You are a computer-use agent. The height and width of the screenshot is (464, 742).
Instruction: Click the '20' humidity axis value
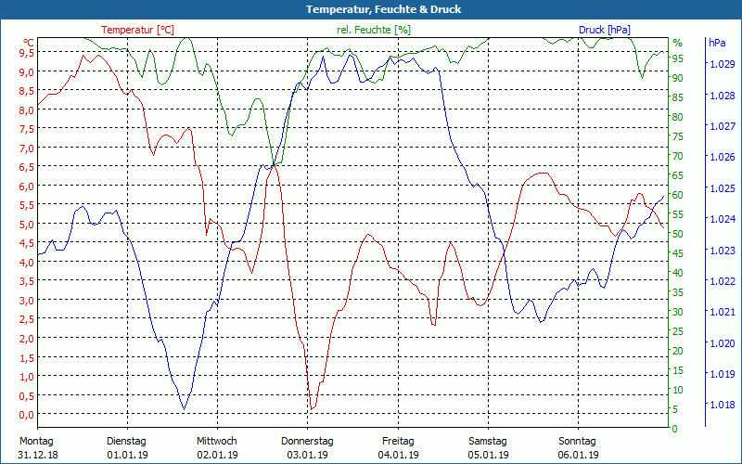coord(678,351)
